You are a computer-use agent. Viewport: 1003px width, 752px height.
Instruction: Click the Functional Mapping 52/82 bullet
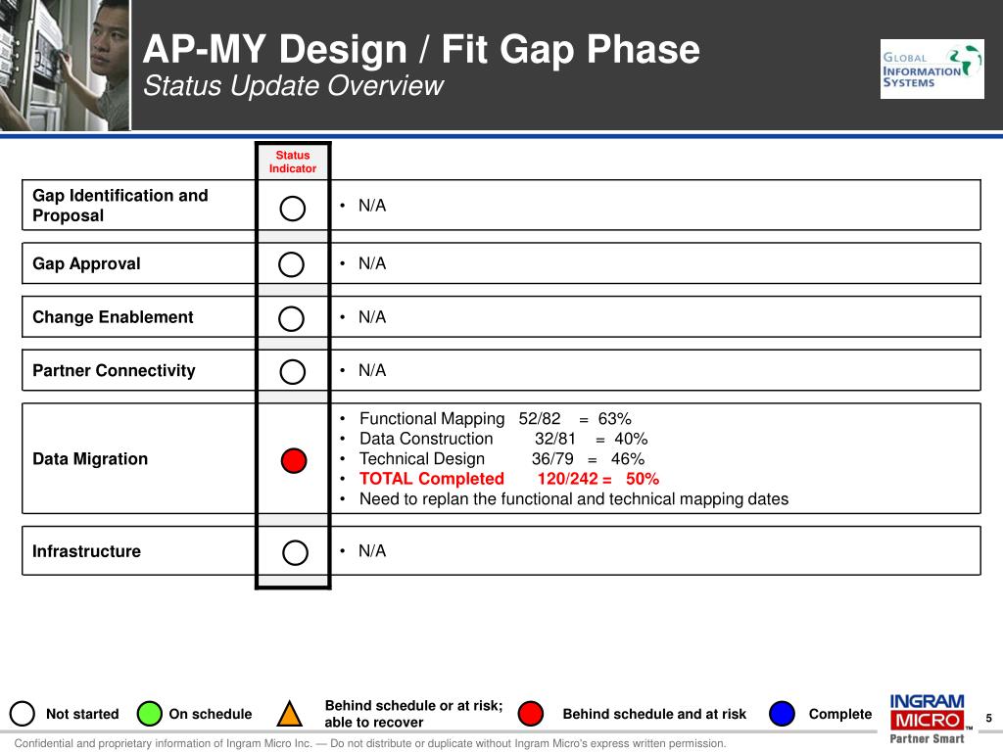click(495, 419)
